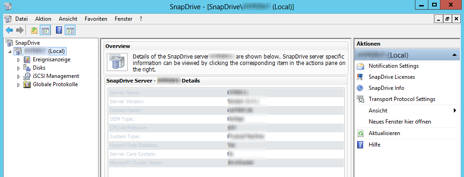Viewport: 464px width, 177px height.
Task: Expand the Disks node
Action: pyautogui.click(x=19, y=68)
